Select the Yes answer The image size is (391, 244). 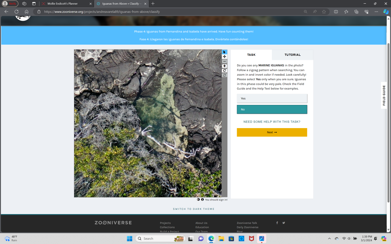[x=272, y=99]
